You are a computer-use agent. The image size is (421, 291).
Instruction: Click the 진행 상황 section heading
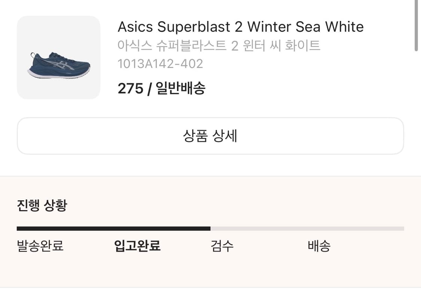tap(42, 205)
